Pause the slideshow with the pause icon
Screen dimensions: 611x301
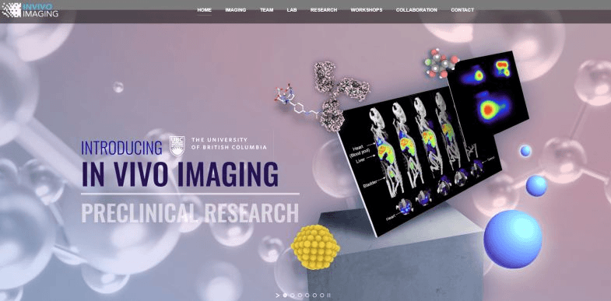click(x=329, y=295)
